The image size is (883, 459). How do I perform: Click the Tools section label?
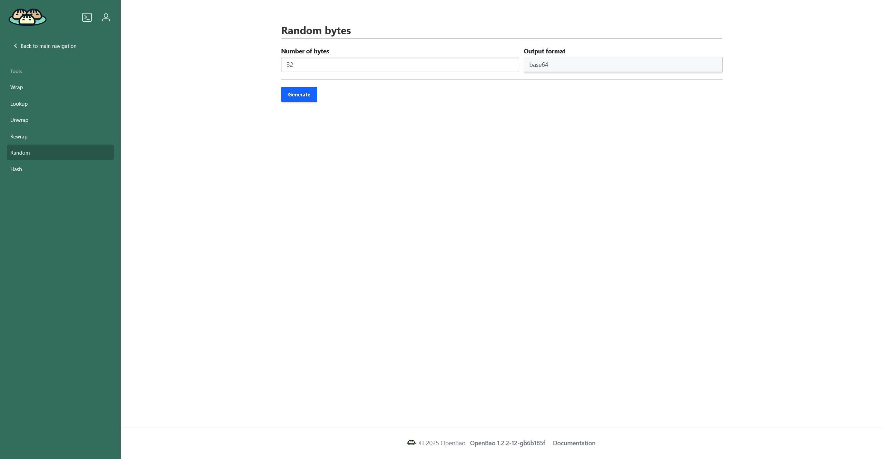(16, 71)
